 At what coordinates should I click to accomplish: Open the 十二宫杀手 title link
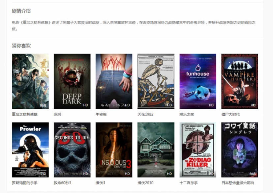tap(188, 183)
